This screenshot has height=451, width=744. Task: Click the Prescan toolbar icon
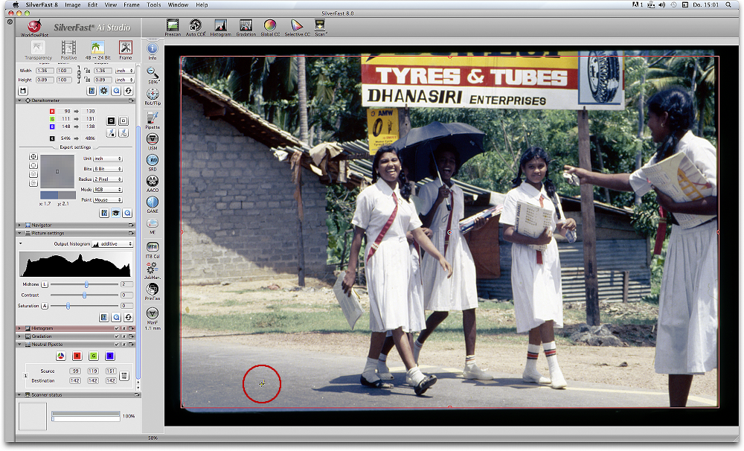(173, 26)
